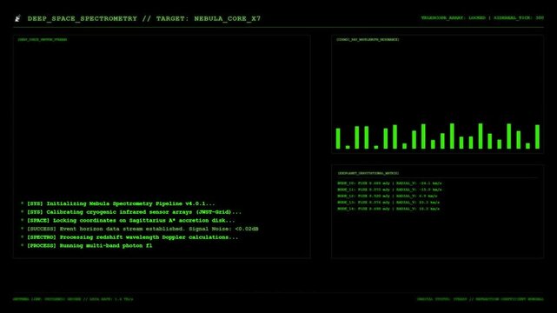Click the last bar in the wavelength chart
This screenshot has width=557, height=313.
pyautogui.click(x=537, y=137)
